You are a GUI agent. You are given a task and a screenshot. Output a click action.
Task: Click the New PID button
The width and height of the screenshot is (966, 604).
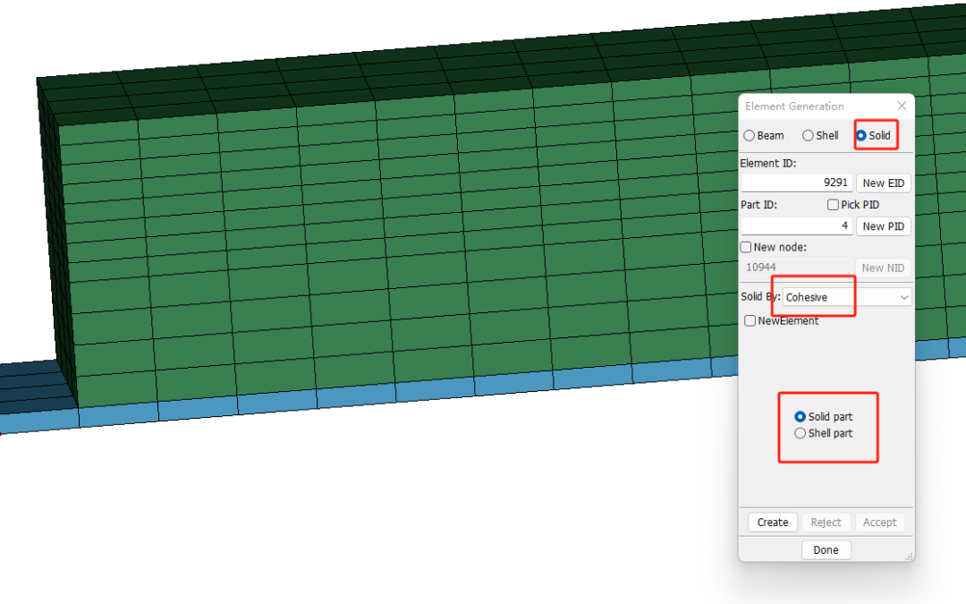(884, 226)
